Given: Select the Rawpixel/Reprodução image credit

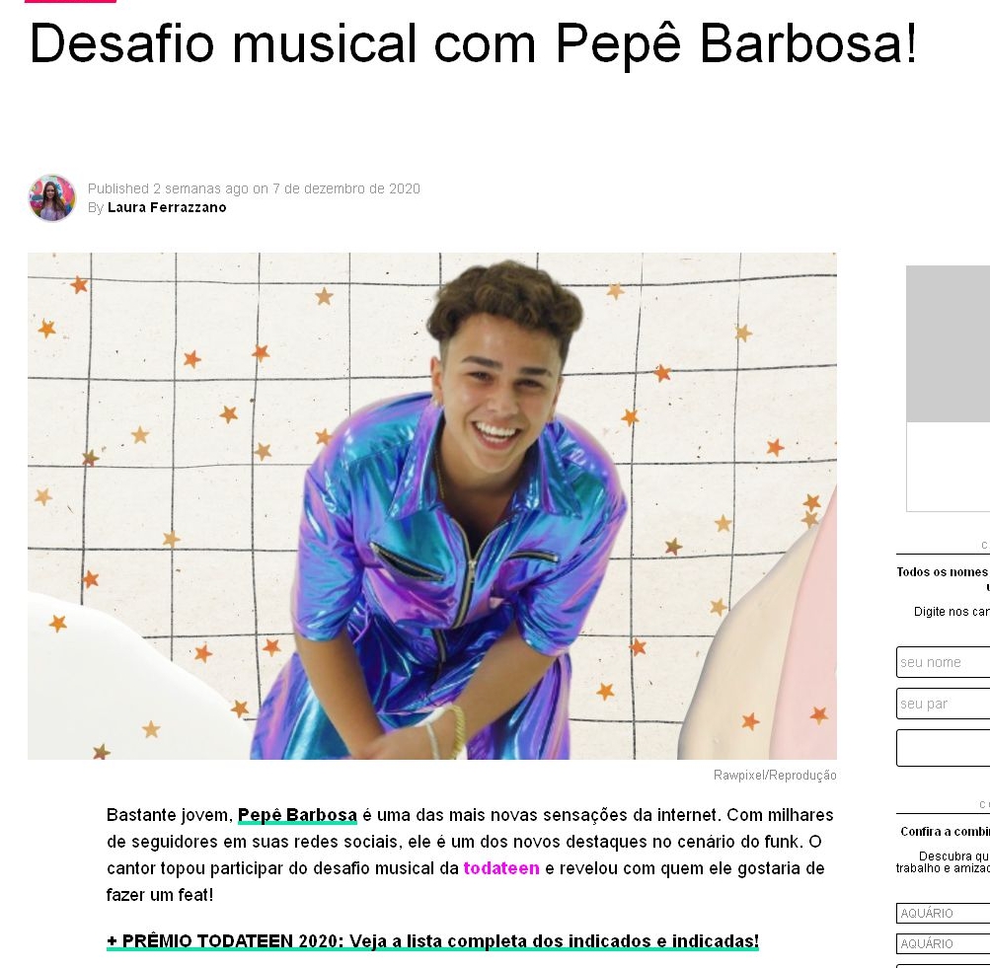Looking at the screenshot, I should click(x=775, y=775).
